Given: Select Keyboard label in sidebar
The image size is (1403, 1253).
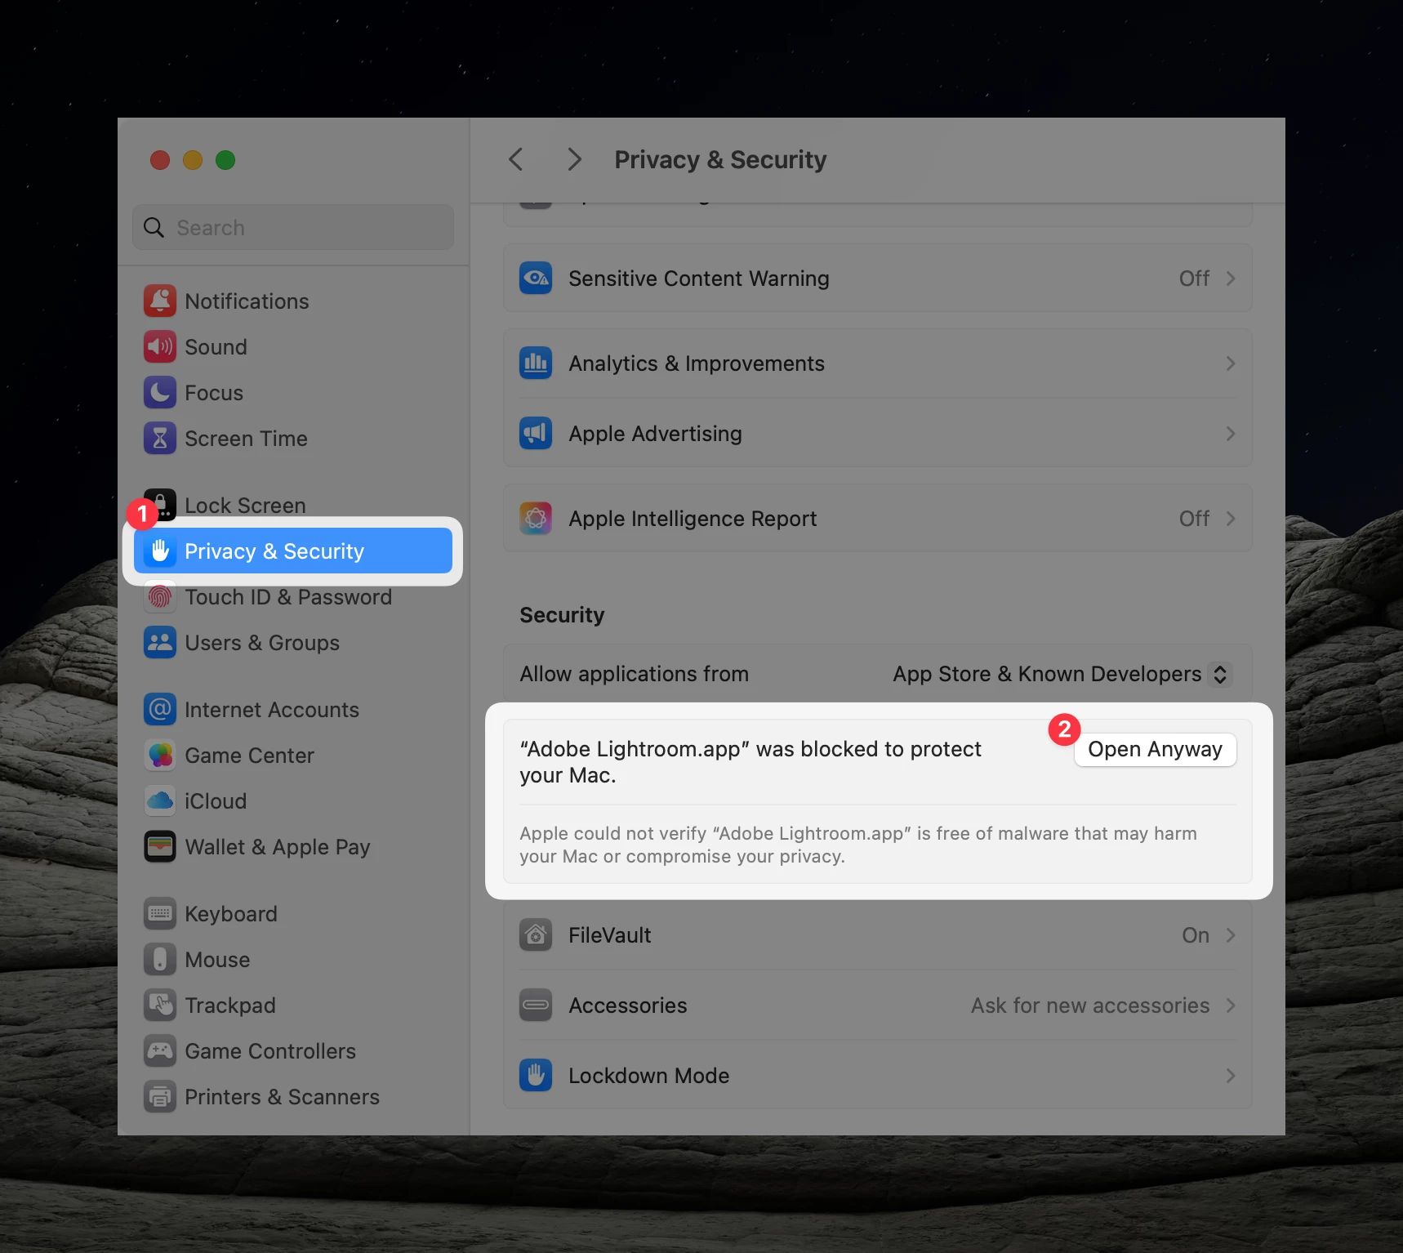Looking at the screenshot, I should 231,914.
